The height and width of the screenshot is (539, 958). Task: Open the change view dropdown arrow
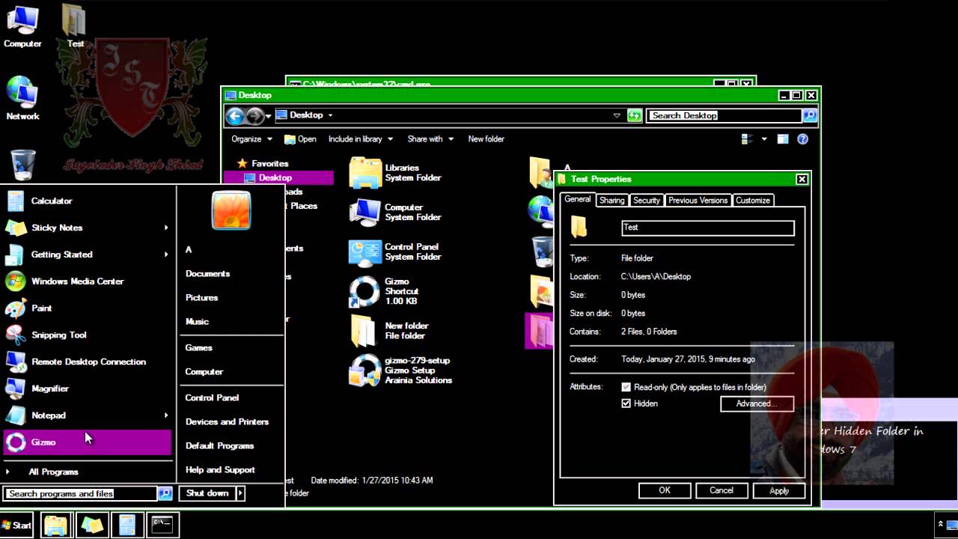(764, 139)
